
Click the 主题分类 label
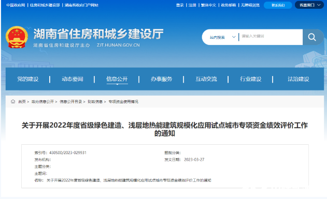[x=42, y=166]
